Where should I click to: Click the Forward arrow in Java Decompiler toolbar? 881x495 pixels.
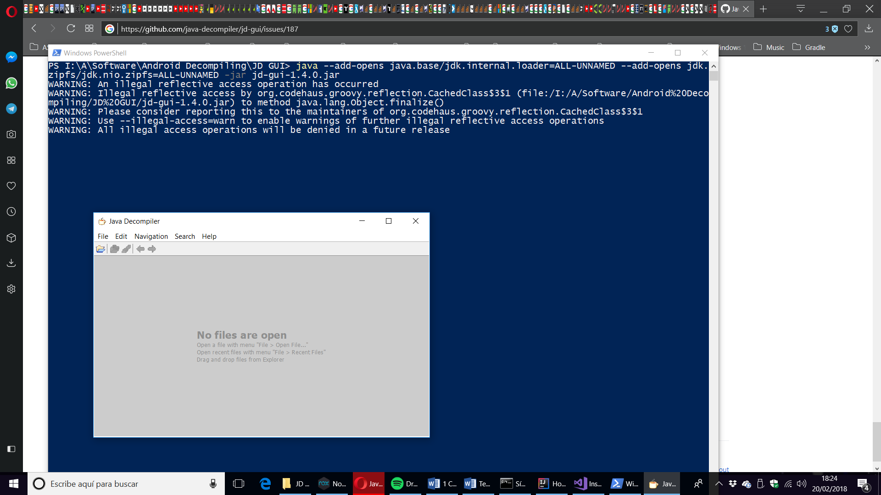click(x=152, y=249)
